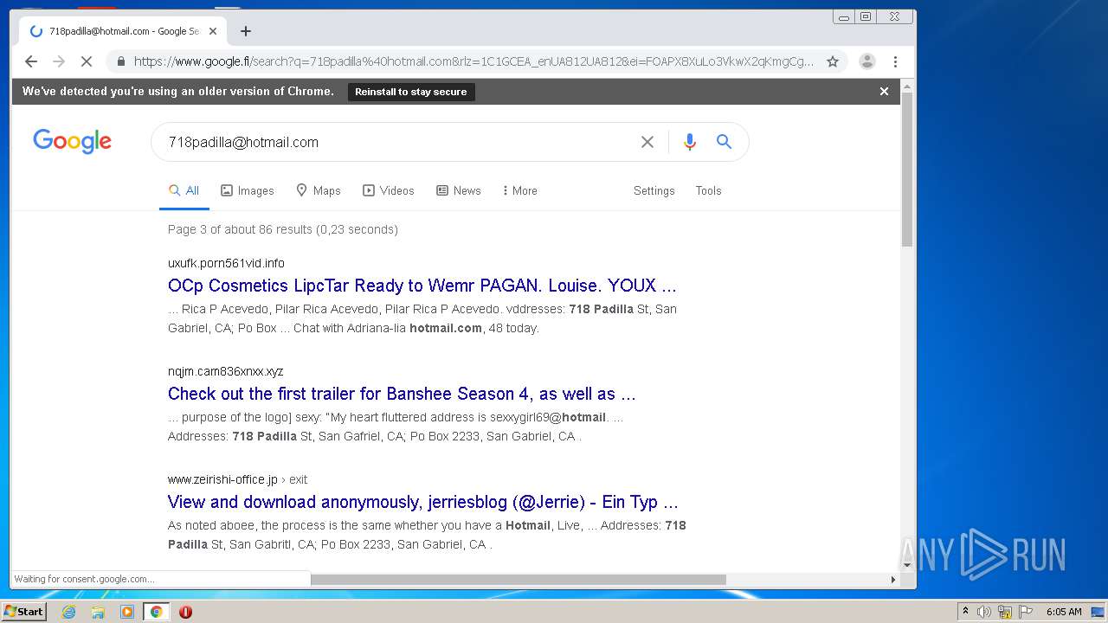This screenshot has width=1108, height=623.
Task: Launch Internet Explorer from the taskbar
Action: (x=69, y=612)
